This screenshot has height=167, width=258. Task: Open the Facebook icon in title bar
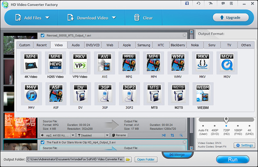187,3
